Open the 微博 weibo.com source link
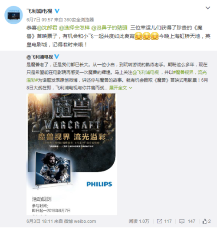This screenshot has height=228, width=217. (80, 221)
